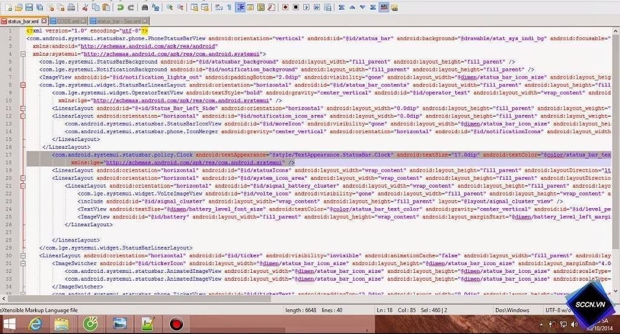Switch to the status_bar.xml tab
The height and width of the screenshot is (334, 620).
pyautogui.click(x=24, y=21)
